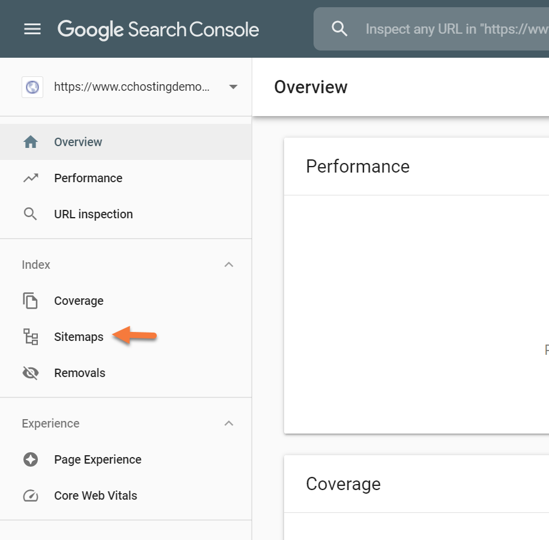Go to Removals page
This screenshot has height=540, width=549.
click(79, 373)
